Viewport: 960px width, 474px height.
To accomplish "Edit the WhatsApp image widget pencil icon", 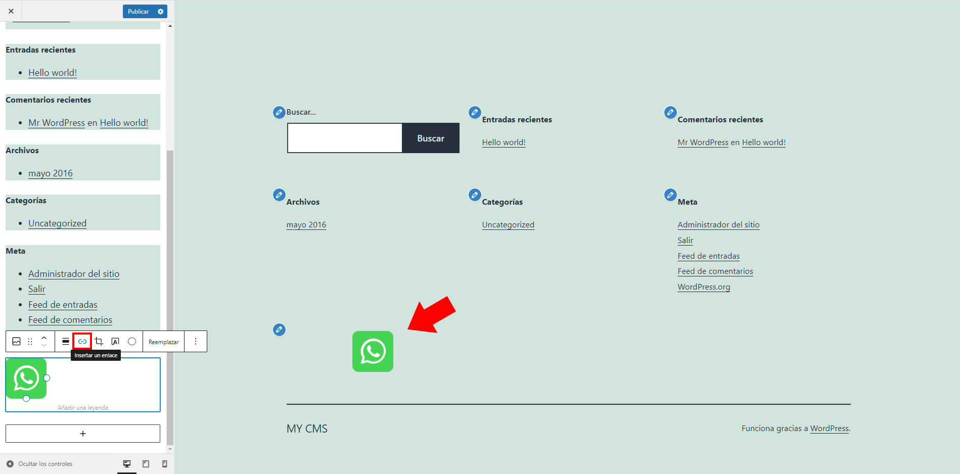I will pos(279,329).
